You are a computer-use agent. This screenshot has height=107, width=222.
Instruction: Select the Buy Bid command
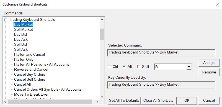point(20,34)
